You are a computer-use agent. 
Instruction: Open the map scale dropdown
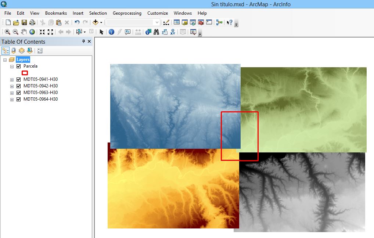point(157,22)
